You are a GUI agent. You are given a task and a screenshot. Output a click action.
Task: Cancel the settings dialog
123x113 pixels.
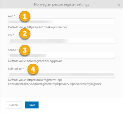14,105
